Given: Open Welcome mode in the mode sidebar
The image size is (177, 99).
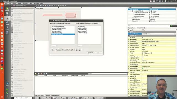Looking at the screenshot, I should coord(7,9).
